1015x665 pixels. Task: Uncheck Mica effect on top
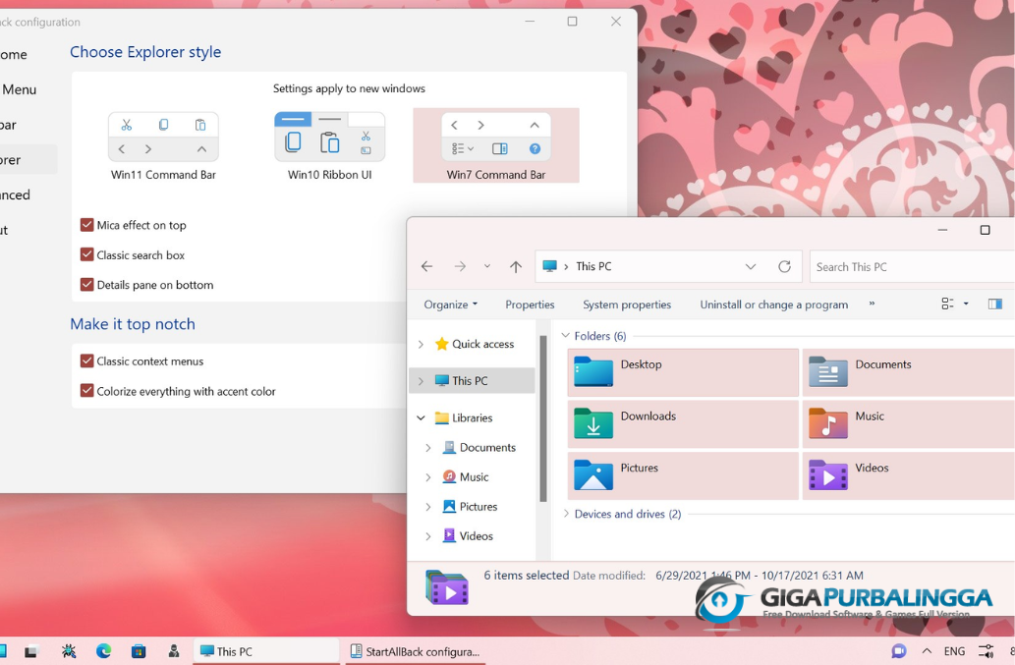(x=86, y=225)
